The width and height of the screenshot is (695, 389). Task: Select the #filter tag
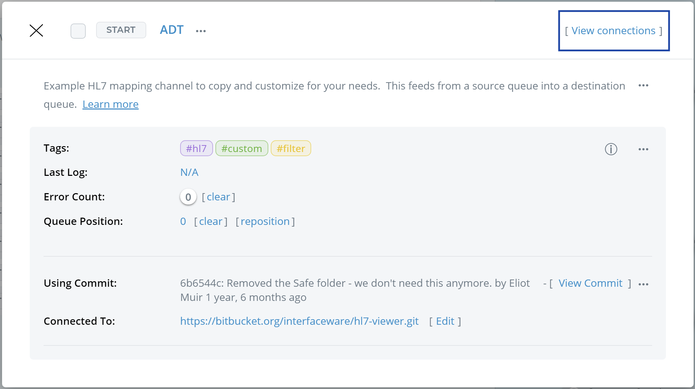[x=291, y=149]
